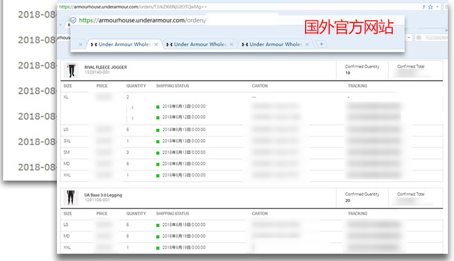The height and width of the screenshot is (261, 454).
Task: Click the RIVAL FLEECE JOGGER product name
Action: click(106, 67)
